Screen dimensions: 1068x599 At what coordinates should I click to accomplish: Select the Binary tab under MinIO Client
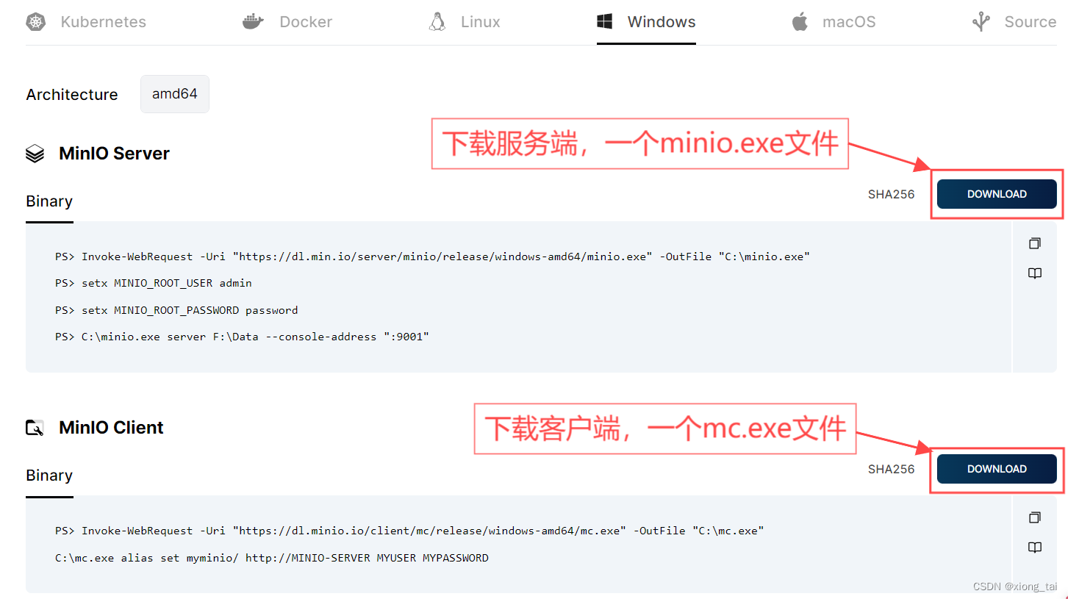click(49, 476)
